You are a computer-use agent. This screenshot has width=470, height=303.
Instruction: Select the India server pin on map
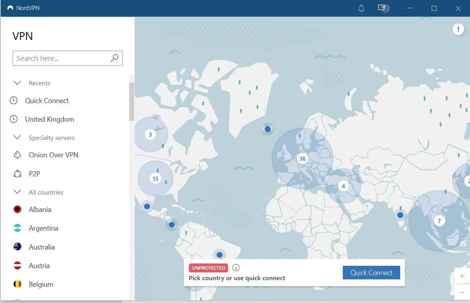coord(400,215)
